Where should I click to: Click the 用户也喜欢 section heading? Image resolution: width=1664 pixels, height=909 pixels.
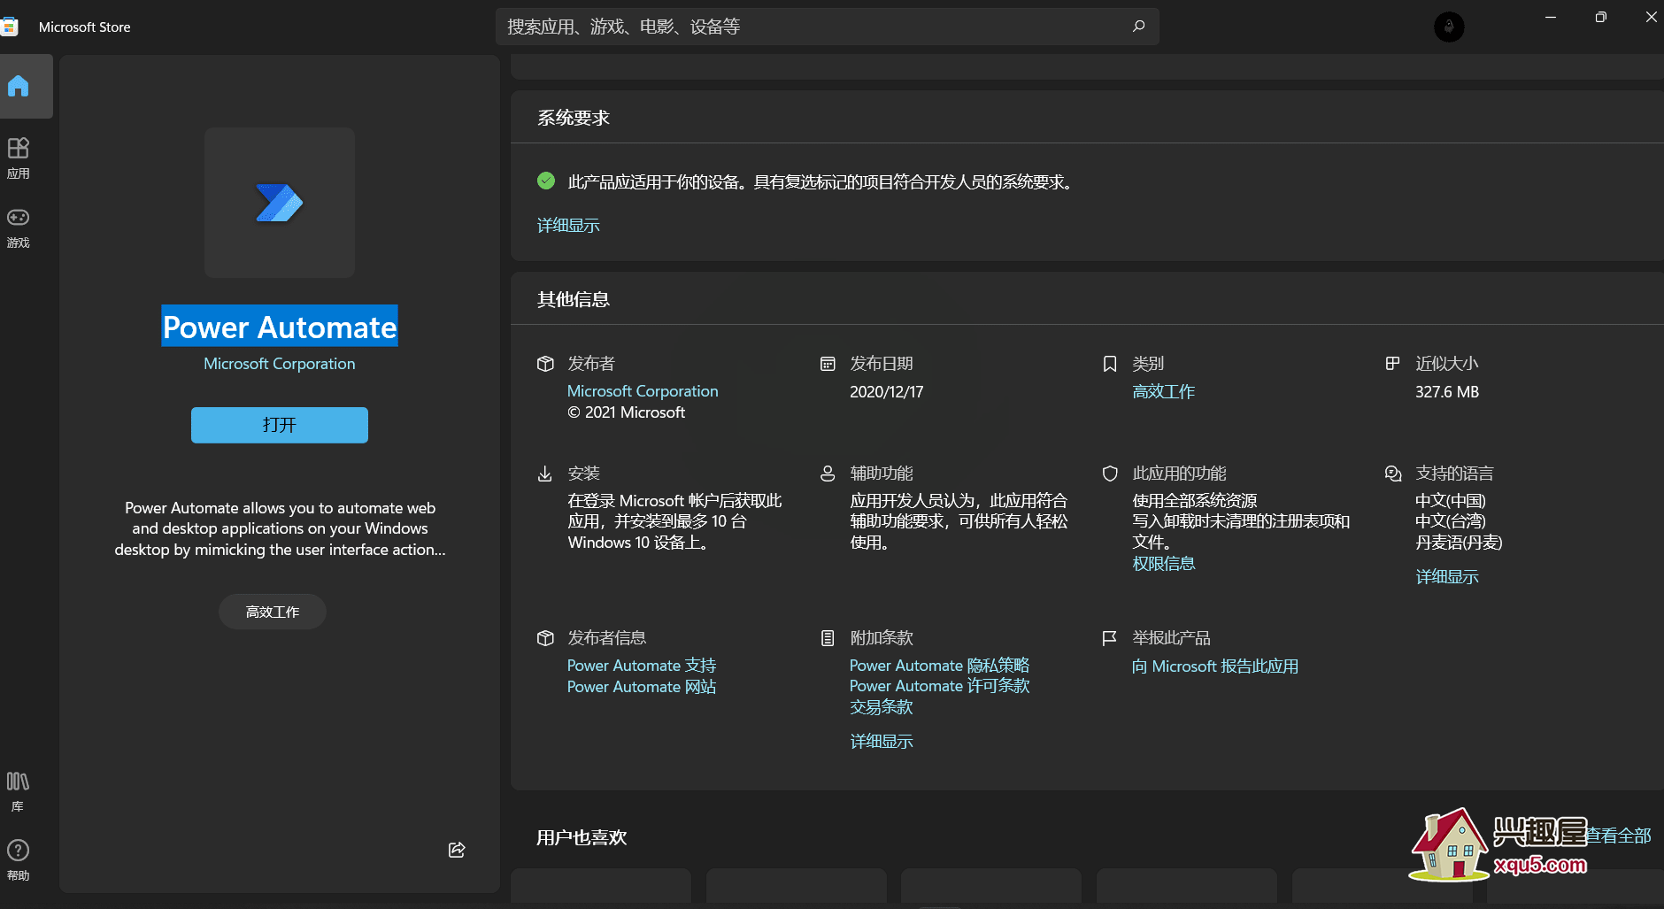coord(582,837)
